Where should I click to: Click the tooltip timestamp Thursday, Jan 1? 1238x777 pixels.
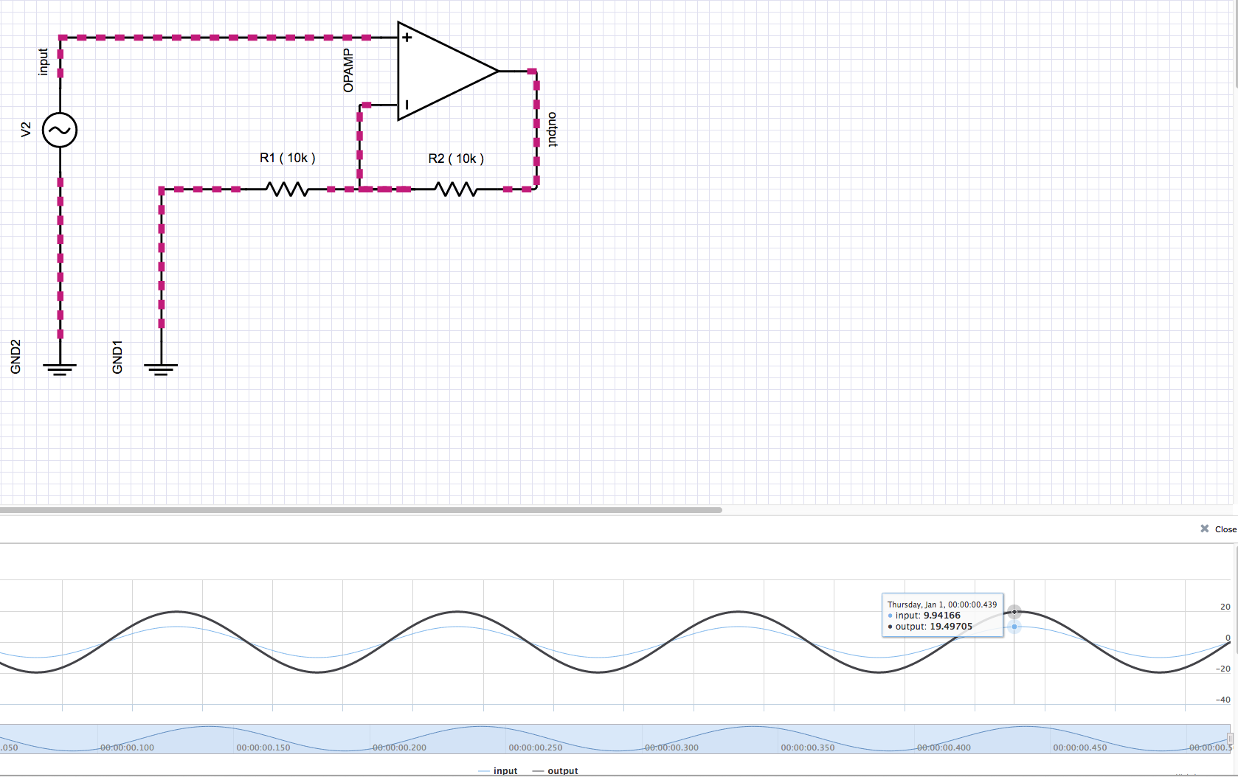(942, 604)
